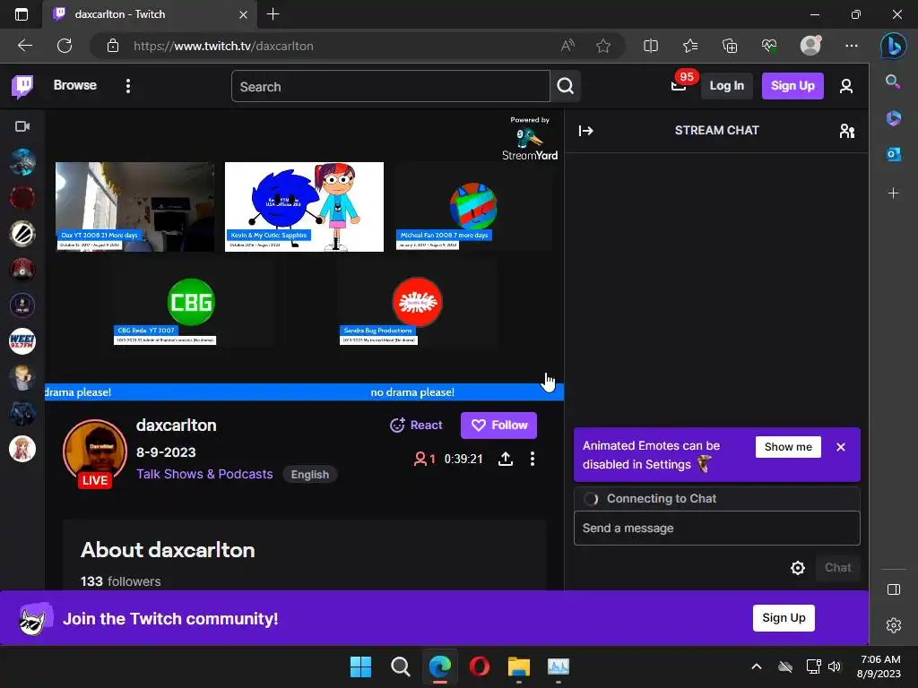Open the Browse menu item
The width and height of the screenshot is (918, 688).
pos(75,85)
